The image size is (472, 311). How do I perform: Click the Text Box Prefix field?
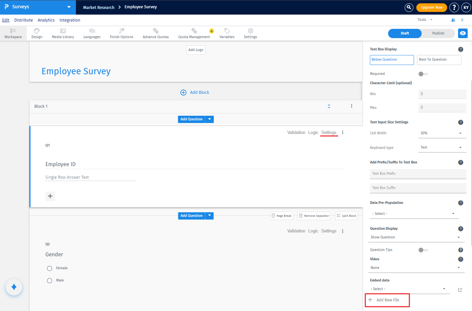418,174
